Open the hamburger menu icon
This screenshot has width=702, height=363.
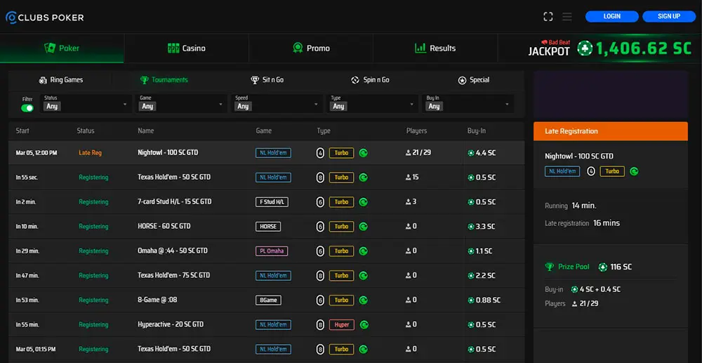pyautogui.click(x=567, y=17)
